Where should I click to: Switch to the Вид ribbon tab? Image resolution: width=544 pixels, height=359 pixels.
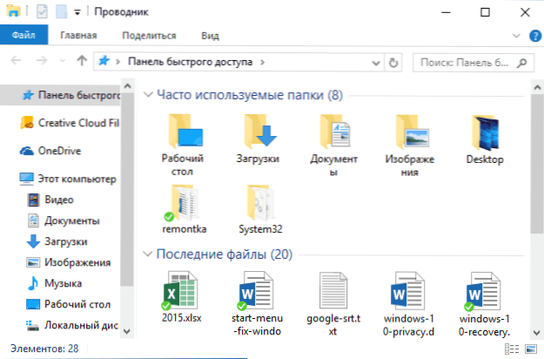211,36
